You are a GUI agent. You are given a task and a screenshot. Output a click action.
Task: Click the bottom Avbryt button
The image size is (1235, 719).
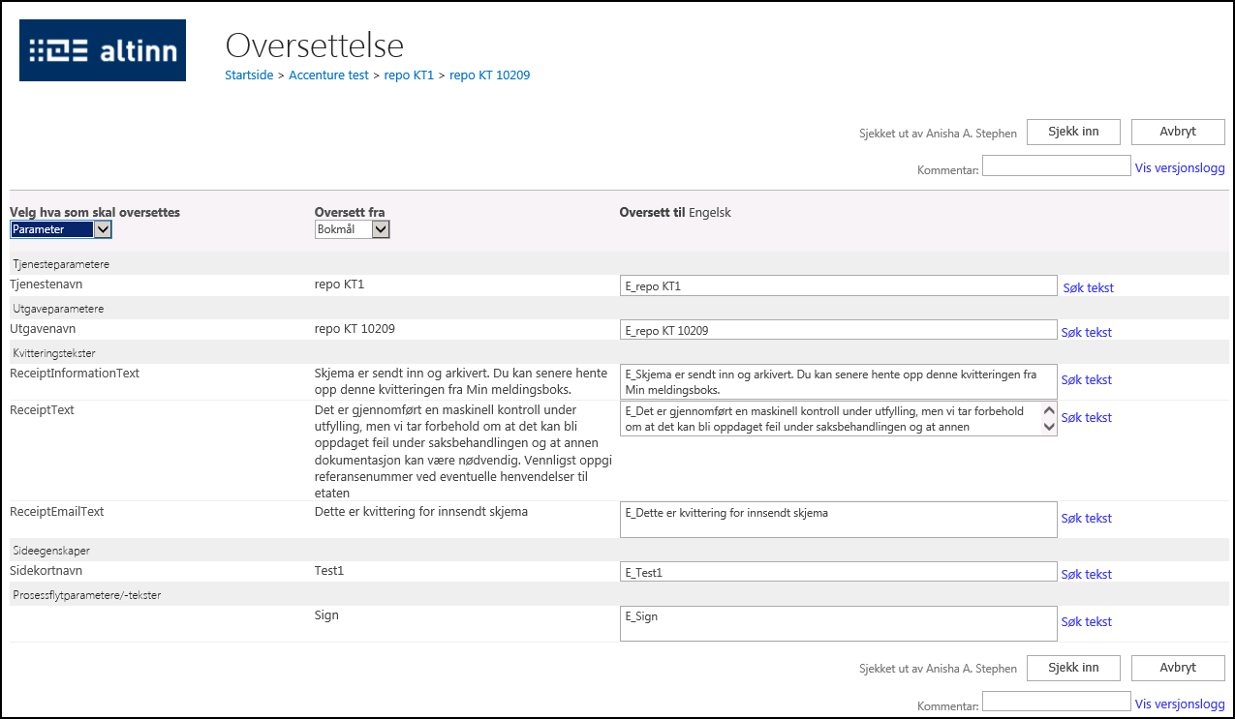pos(1178,668)
